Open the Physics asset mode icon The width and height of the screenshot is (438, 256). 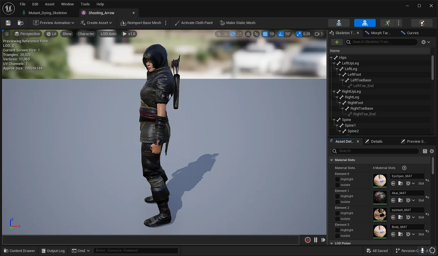pyautogui.click(x=422, y=23)
